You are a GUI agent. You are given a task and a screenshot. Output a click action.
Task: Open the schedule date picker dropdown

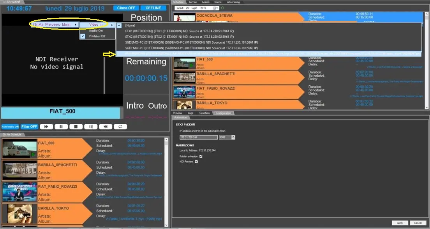coord(216,8)
